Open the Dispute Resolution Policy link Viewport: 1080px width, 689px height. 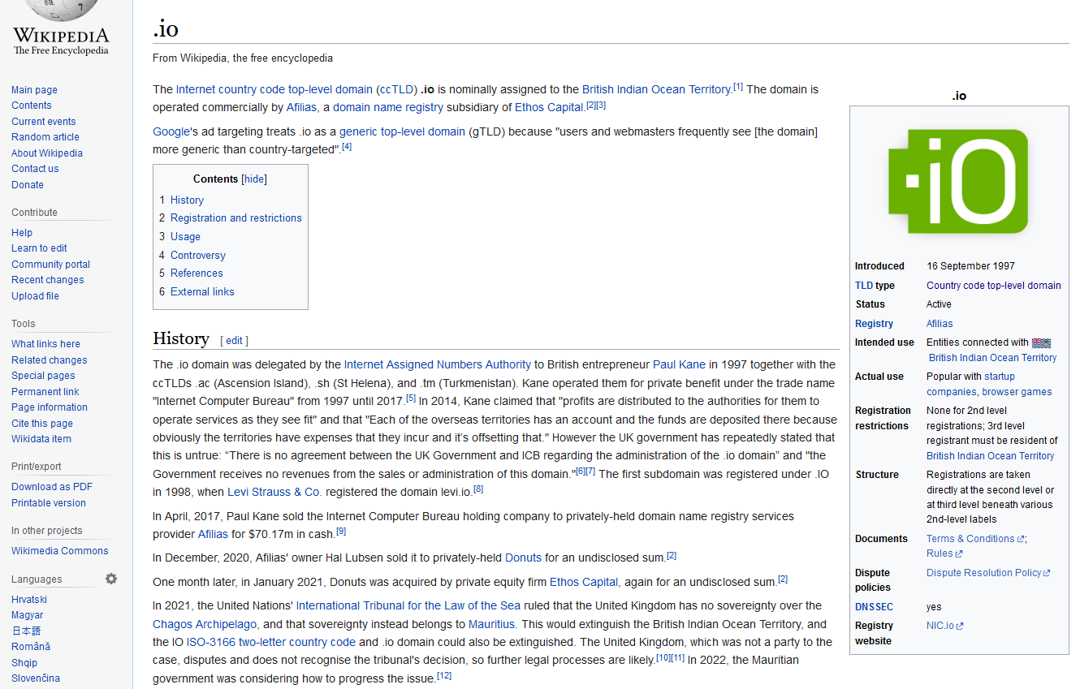pyautogui.click(x=983, y=573)
